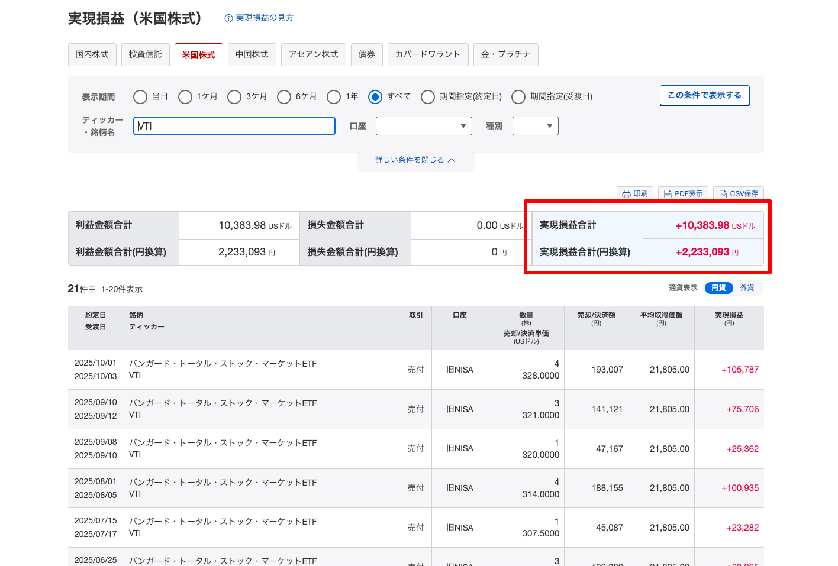The image size is (838, 566).
Task: Select 円貨 in the currency toggle
Action: [718, 288]
